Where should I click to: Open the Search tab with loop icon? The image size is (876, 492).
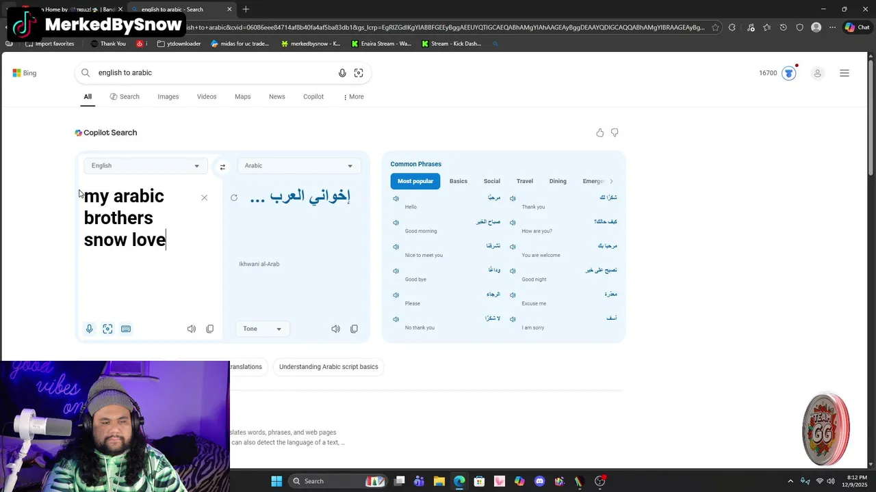(x=125, y=96)
